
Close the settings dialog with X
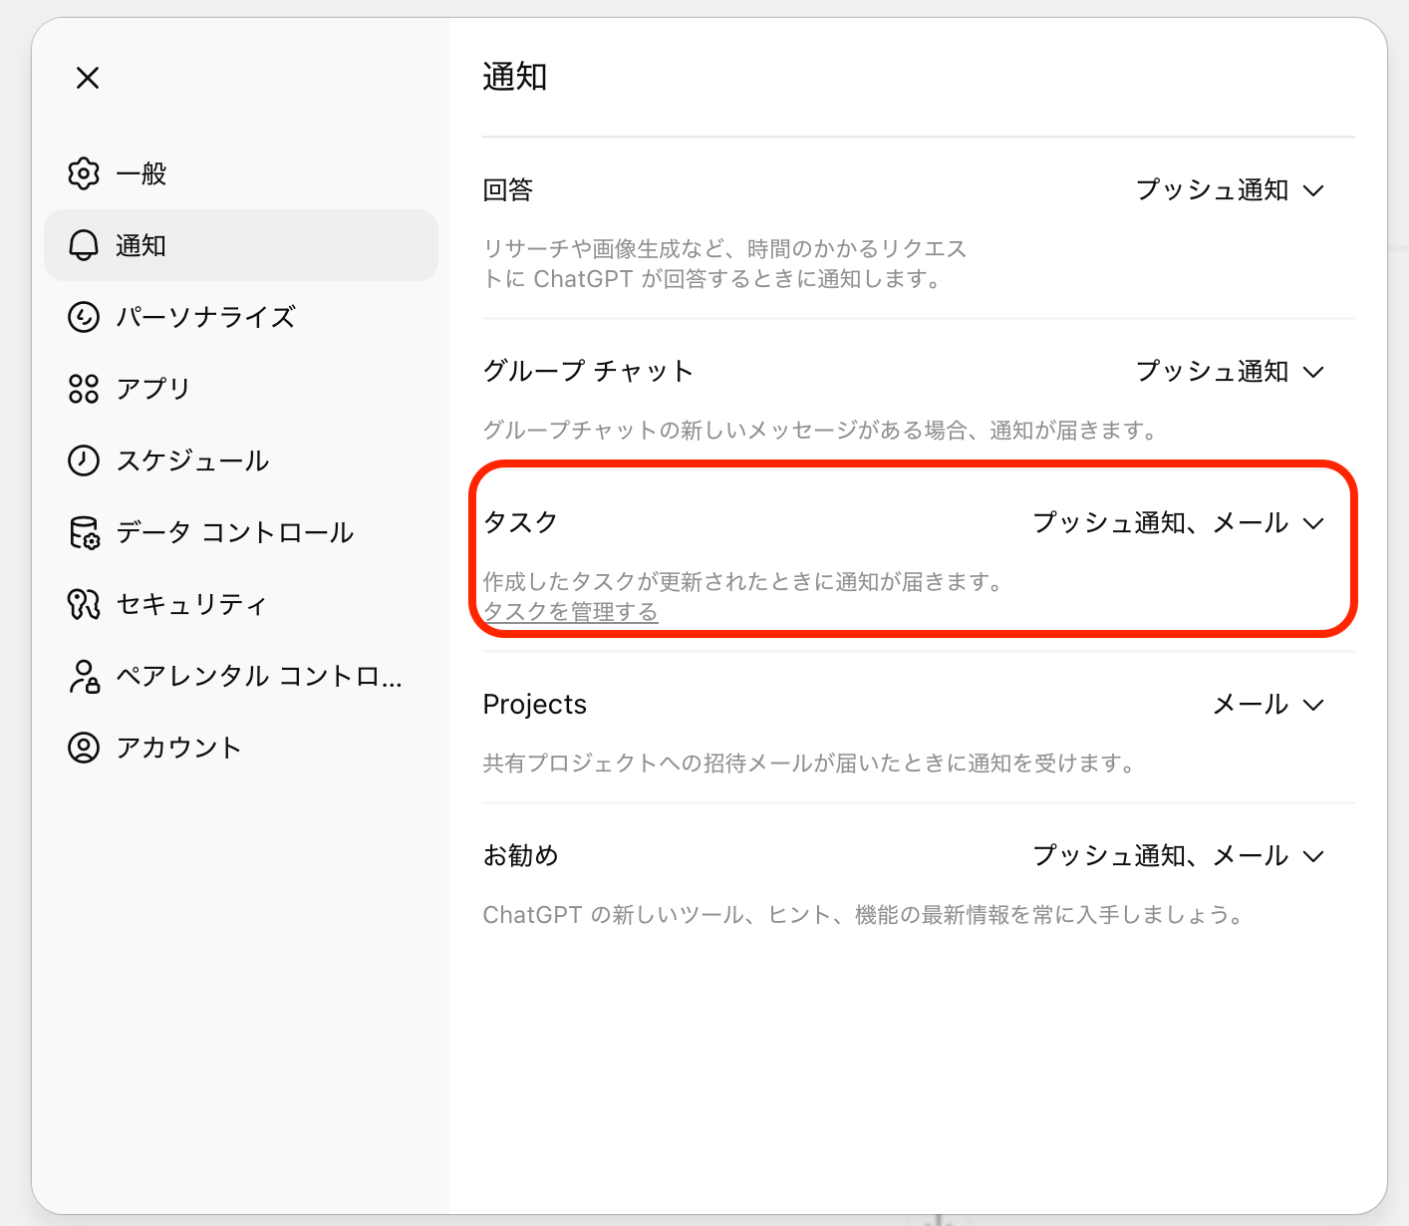[x=88, y=78]
